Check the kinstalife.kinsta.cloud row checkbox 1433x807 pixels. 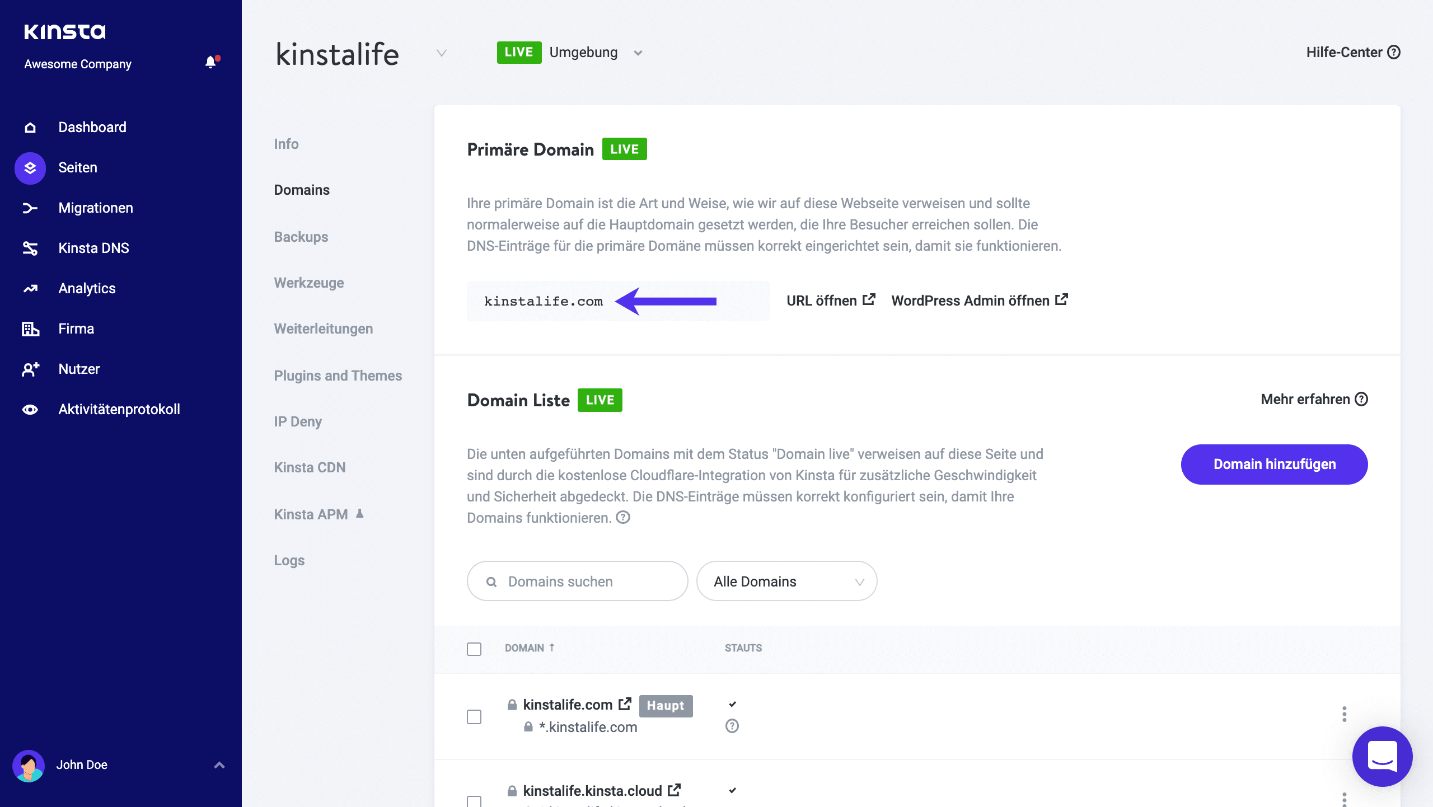[474, 801]
